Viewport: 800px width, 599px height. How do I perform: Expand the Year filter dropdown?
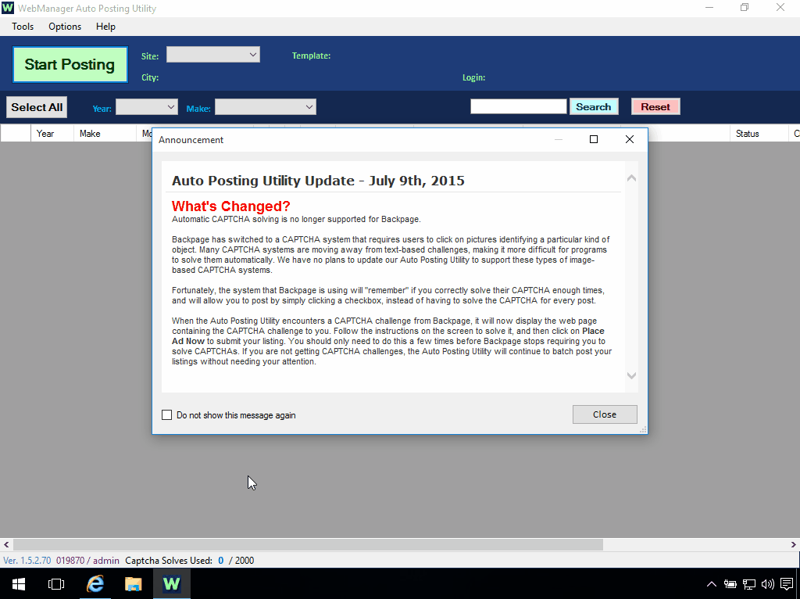tap(146, 107)
